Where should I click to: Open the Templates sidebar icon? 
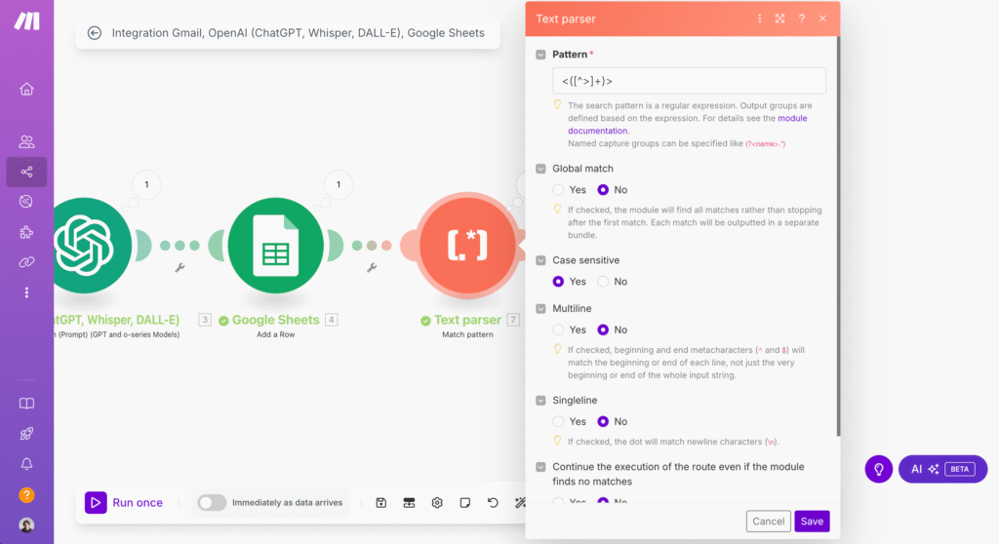tap(26, 201)
